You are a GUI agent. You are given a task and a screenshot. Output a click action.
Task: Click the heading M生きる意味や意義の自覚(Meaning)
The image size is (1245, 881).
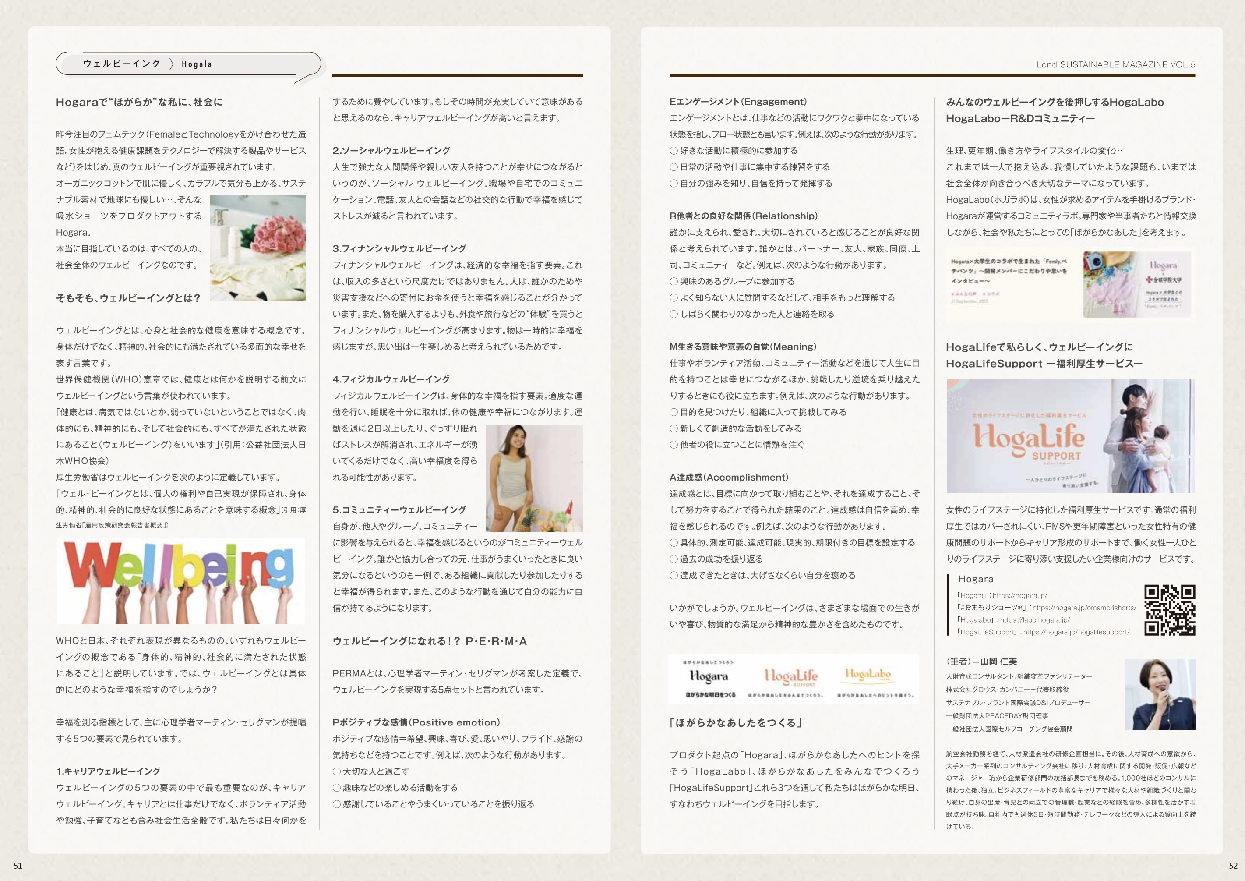(743, 347)
